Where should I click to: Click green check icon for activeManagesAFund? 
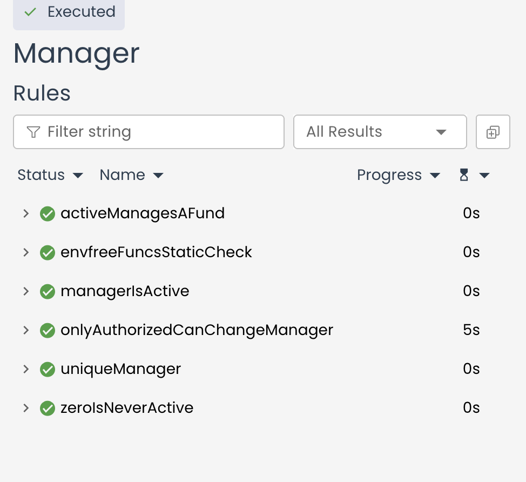click(48, 214)
